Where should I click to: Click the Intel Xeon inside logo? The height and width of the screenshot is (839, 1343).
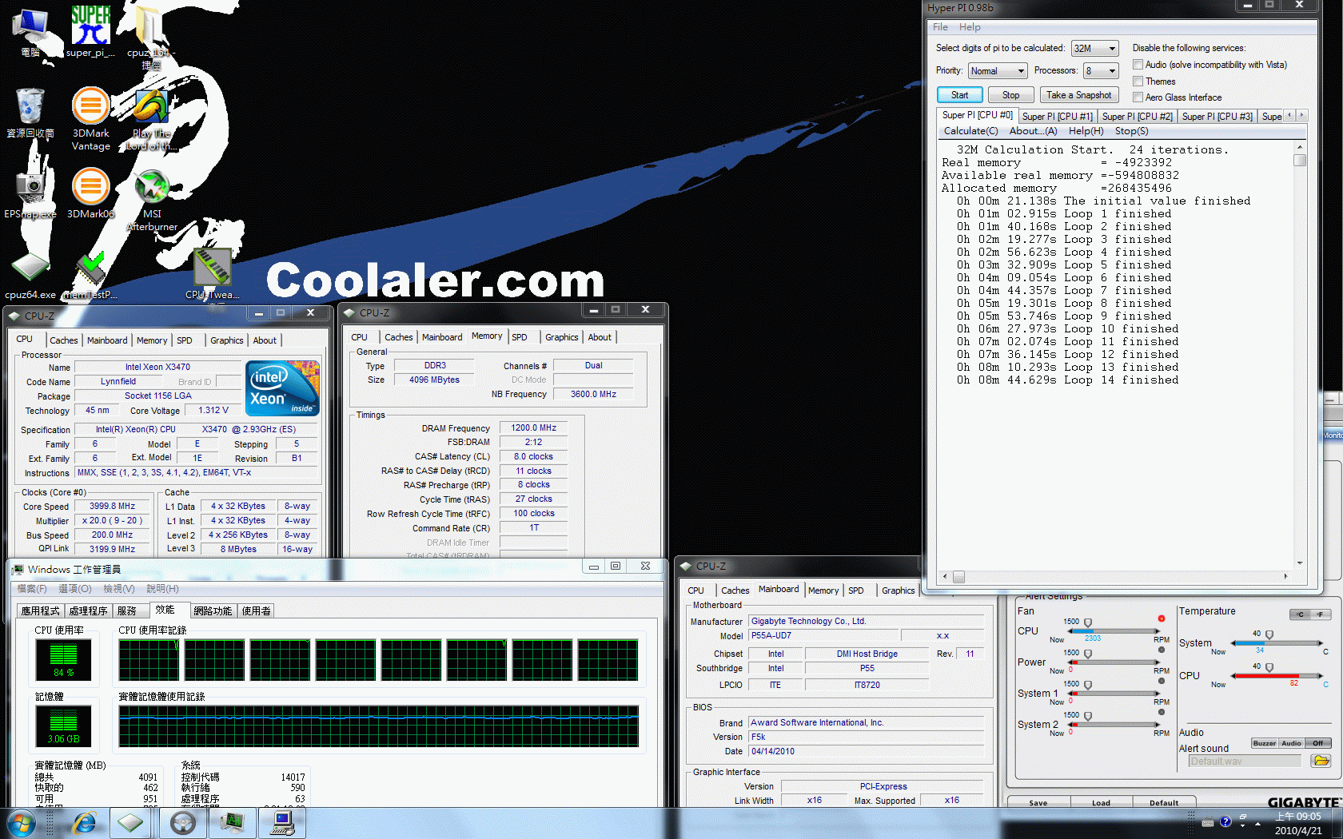[x=283, y=388]
